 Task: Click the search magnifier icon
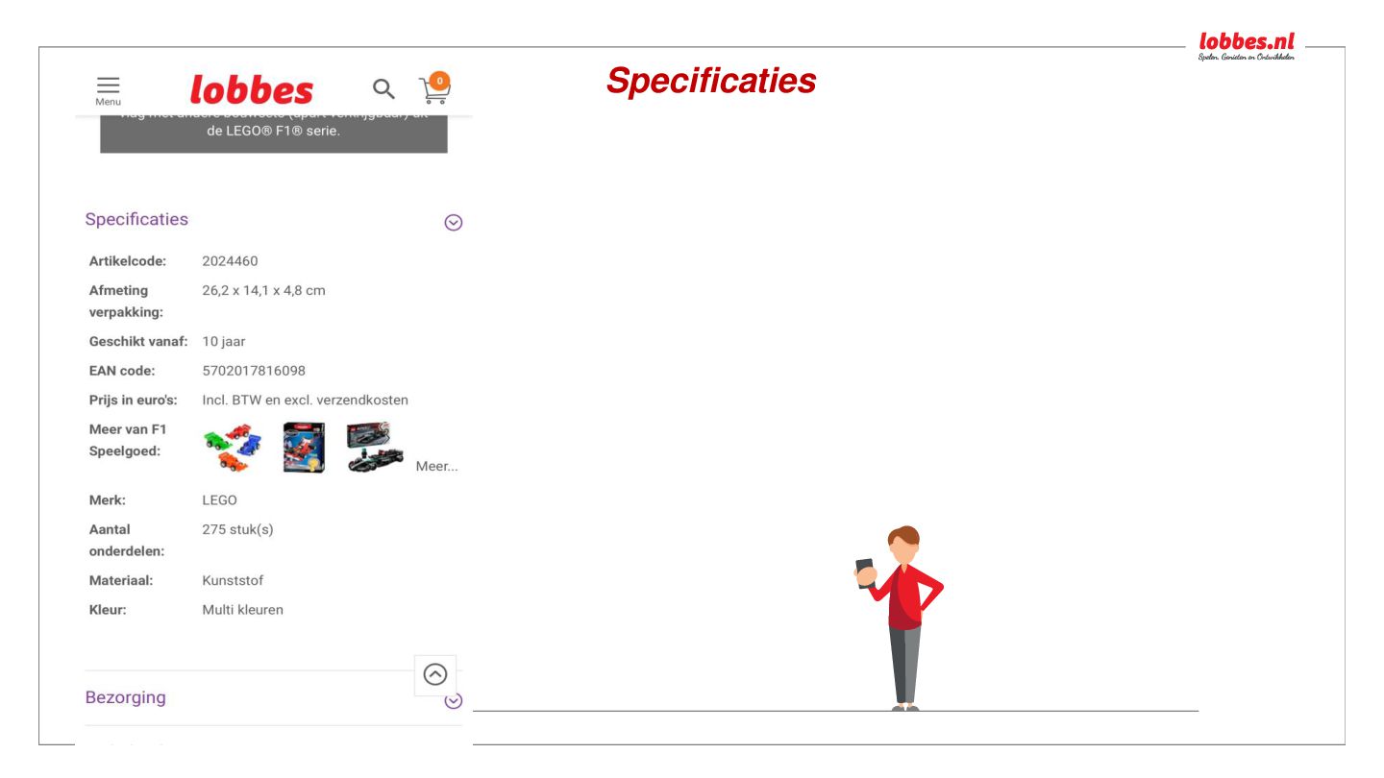click(383, 89)
